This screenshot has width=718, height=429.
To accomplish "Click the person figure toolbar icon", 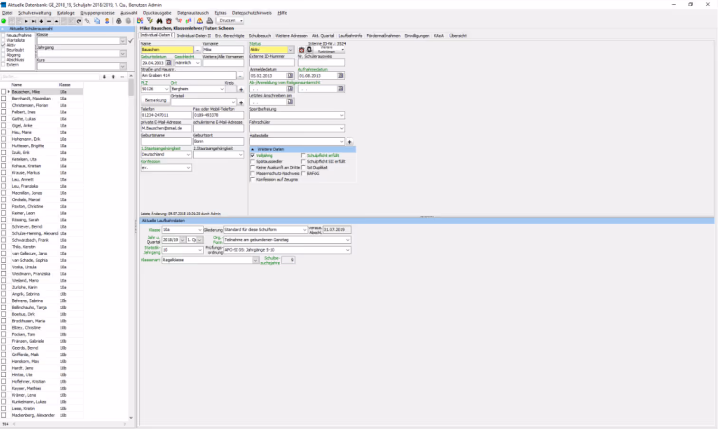I will (x=107, y=21).
